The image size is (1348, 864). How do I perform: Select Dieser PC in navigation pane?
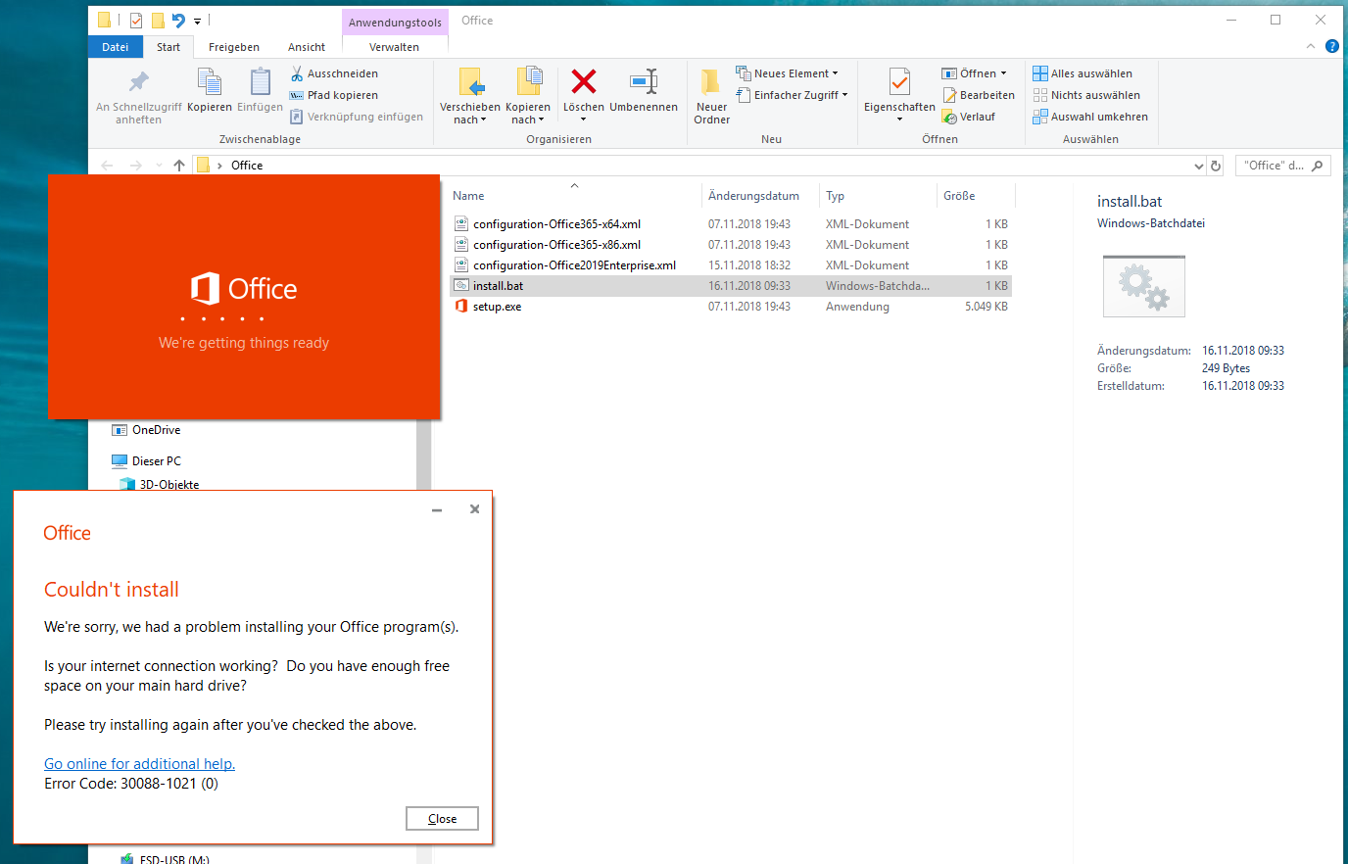[157, 461]
